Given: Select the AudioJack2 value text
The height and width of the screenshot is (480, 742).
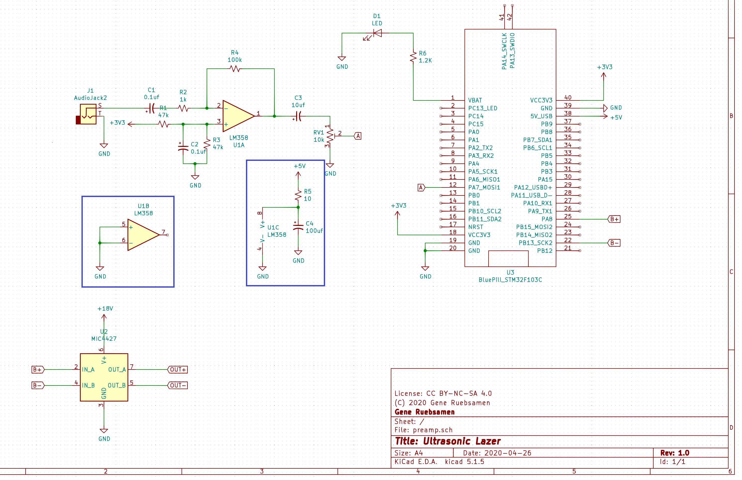Looking at the screenshot, I should click(x=91, y=98).
